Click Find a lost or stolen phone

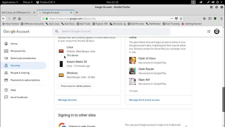pyautogui.click(x=76, y=86)
